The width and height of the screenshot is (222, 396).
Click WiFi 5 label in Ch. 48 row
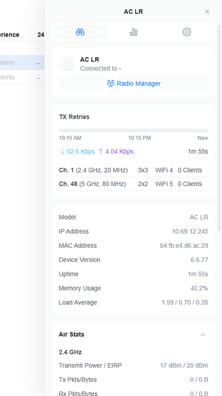pos(164,184)
